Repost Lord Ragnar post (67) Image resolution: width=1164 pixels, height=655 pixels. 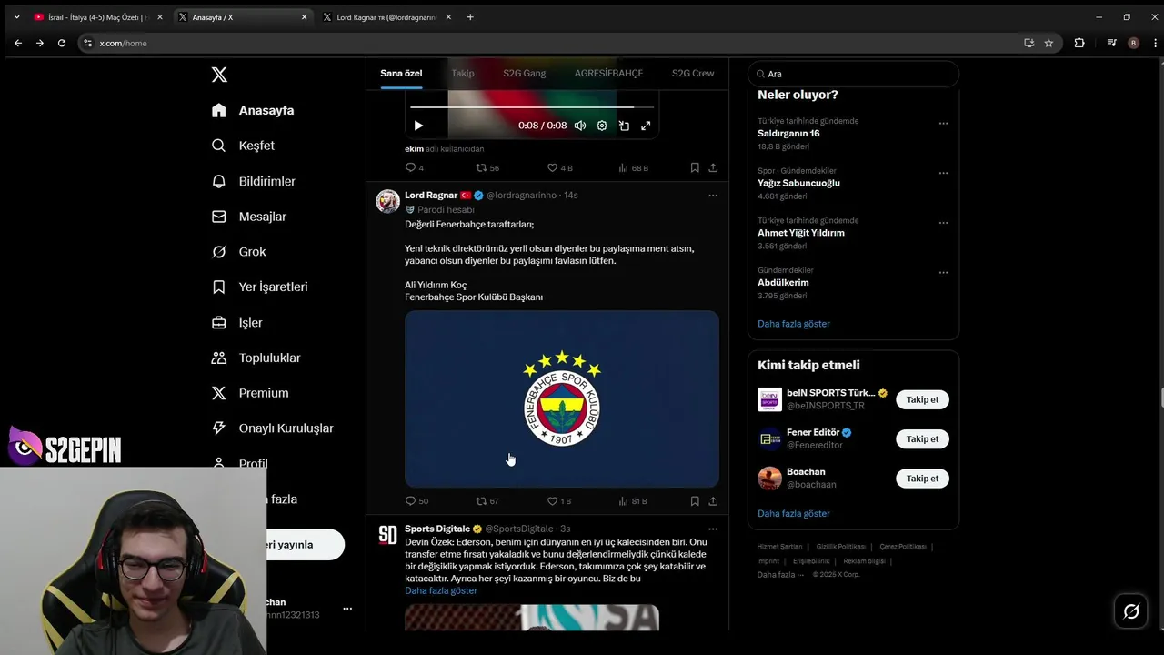pyautogui.click(x=487, y=500)
